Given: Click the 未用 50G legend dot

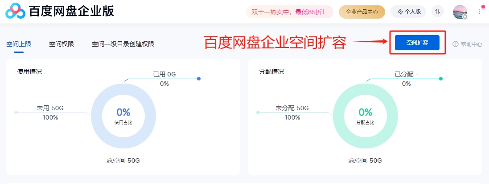Looking at the screenshot, I should (x=16, y=112).
